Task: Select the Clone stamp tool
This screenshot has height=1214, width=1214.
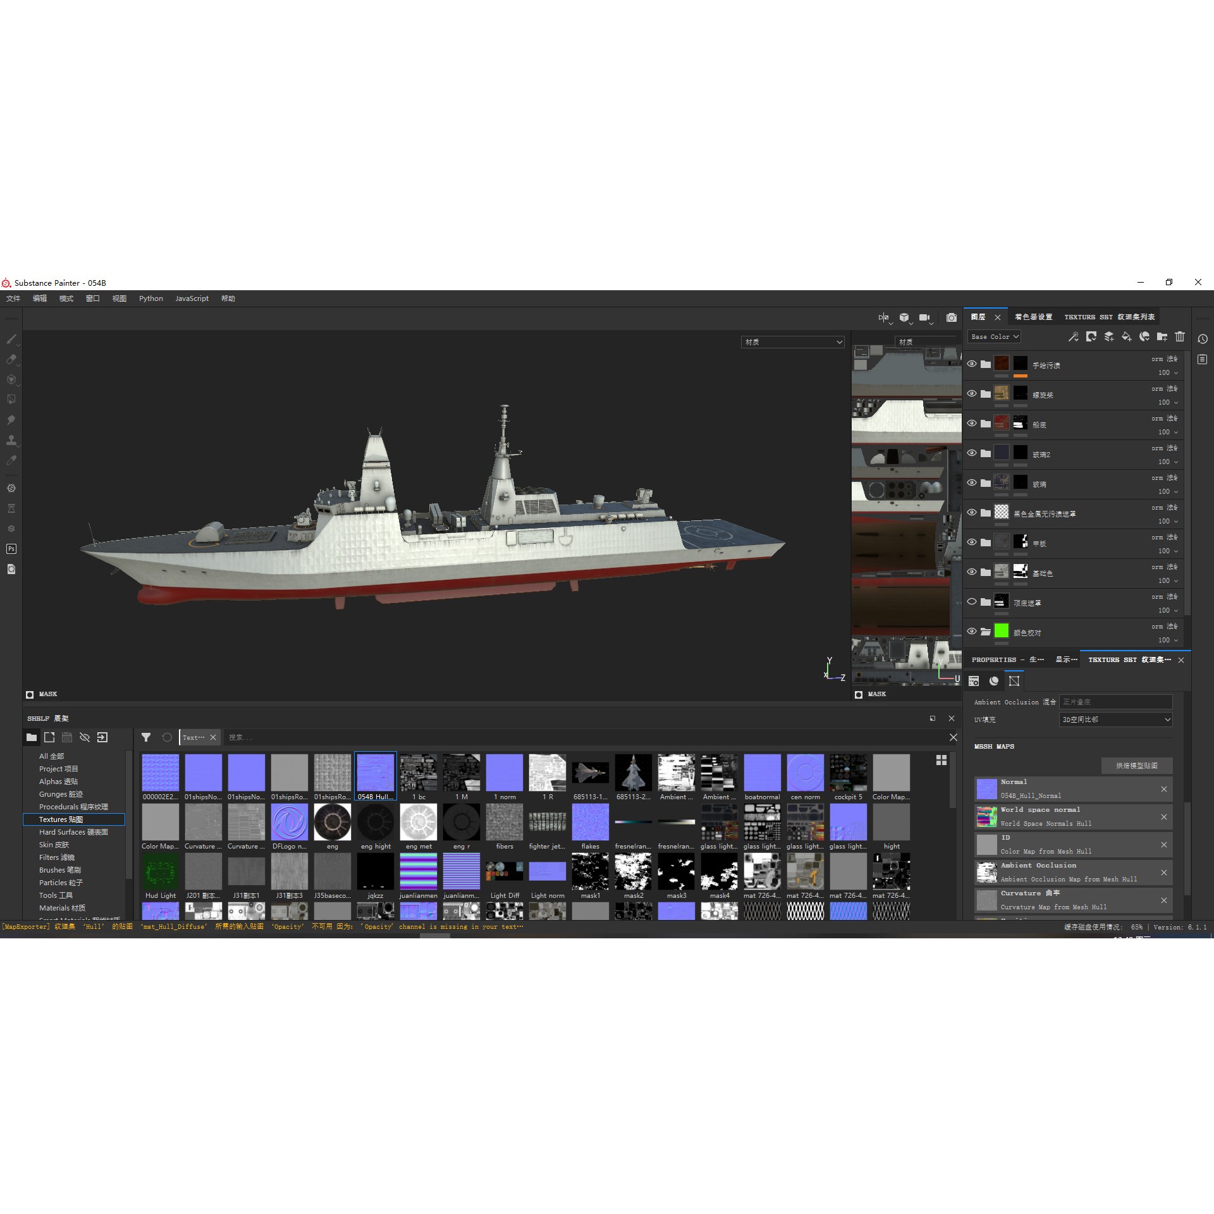Action: 11,440
